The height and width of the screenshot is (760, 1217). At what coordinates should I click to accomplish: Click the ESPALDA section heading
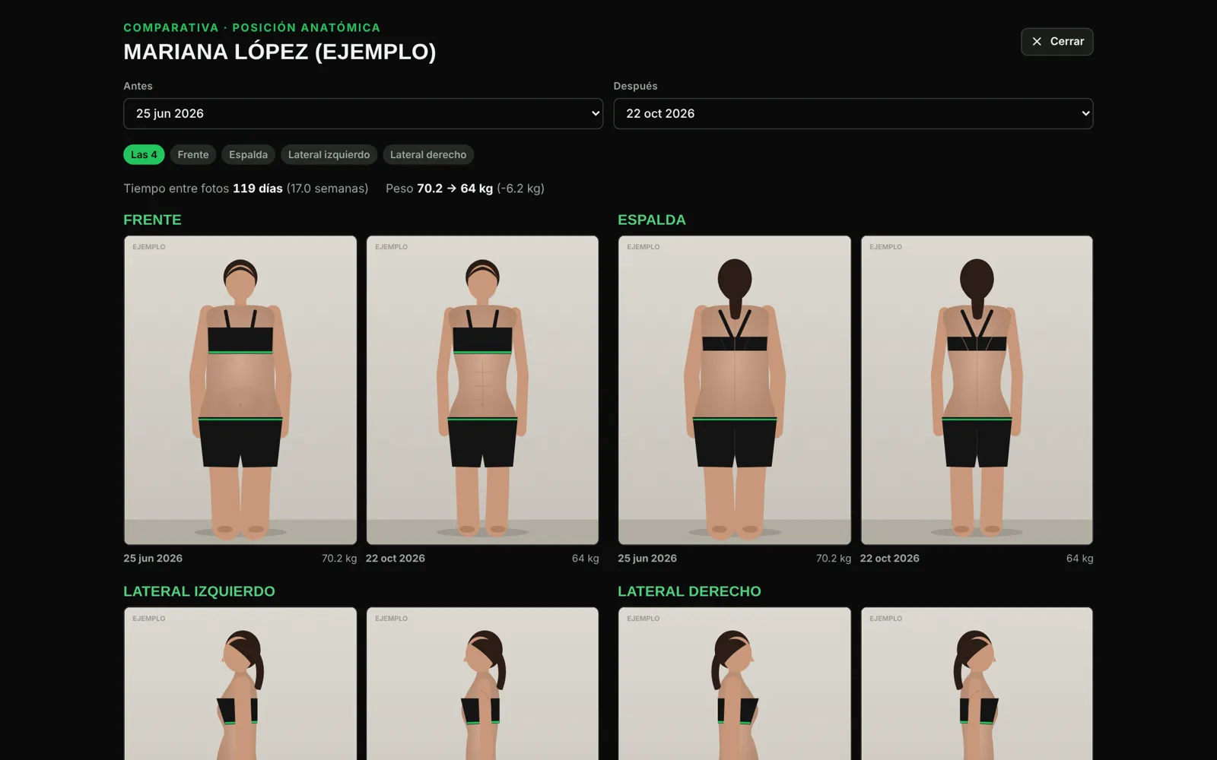pyautogui.click(x=652, y=220)
